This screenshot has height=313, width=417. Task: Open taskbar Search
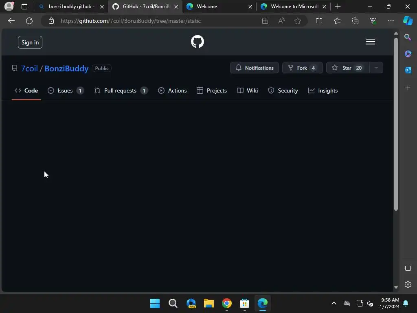click(x=173, y=303)
